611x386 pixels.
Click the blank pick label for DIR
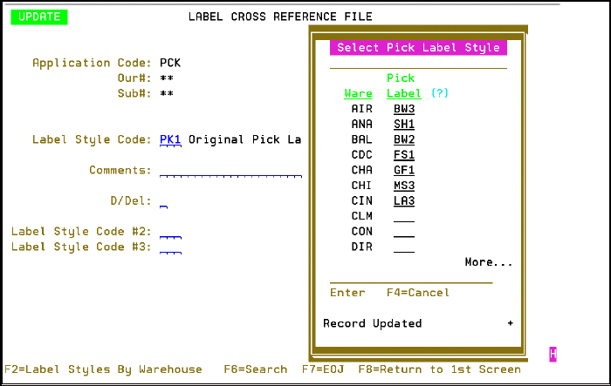pyautogui.click(x=403, y=247)
